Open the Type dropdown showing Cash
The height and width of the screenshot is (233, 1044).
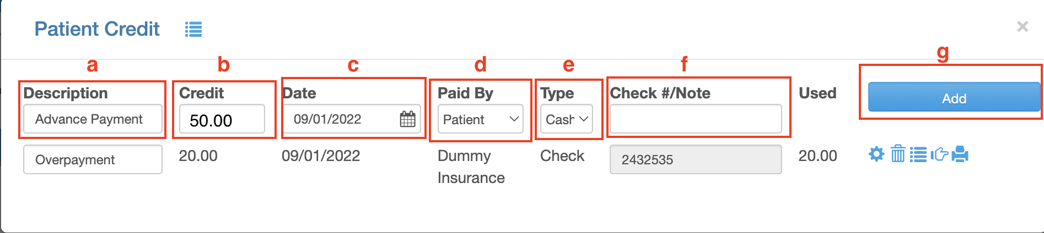[x=567, y=119]
